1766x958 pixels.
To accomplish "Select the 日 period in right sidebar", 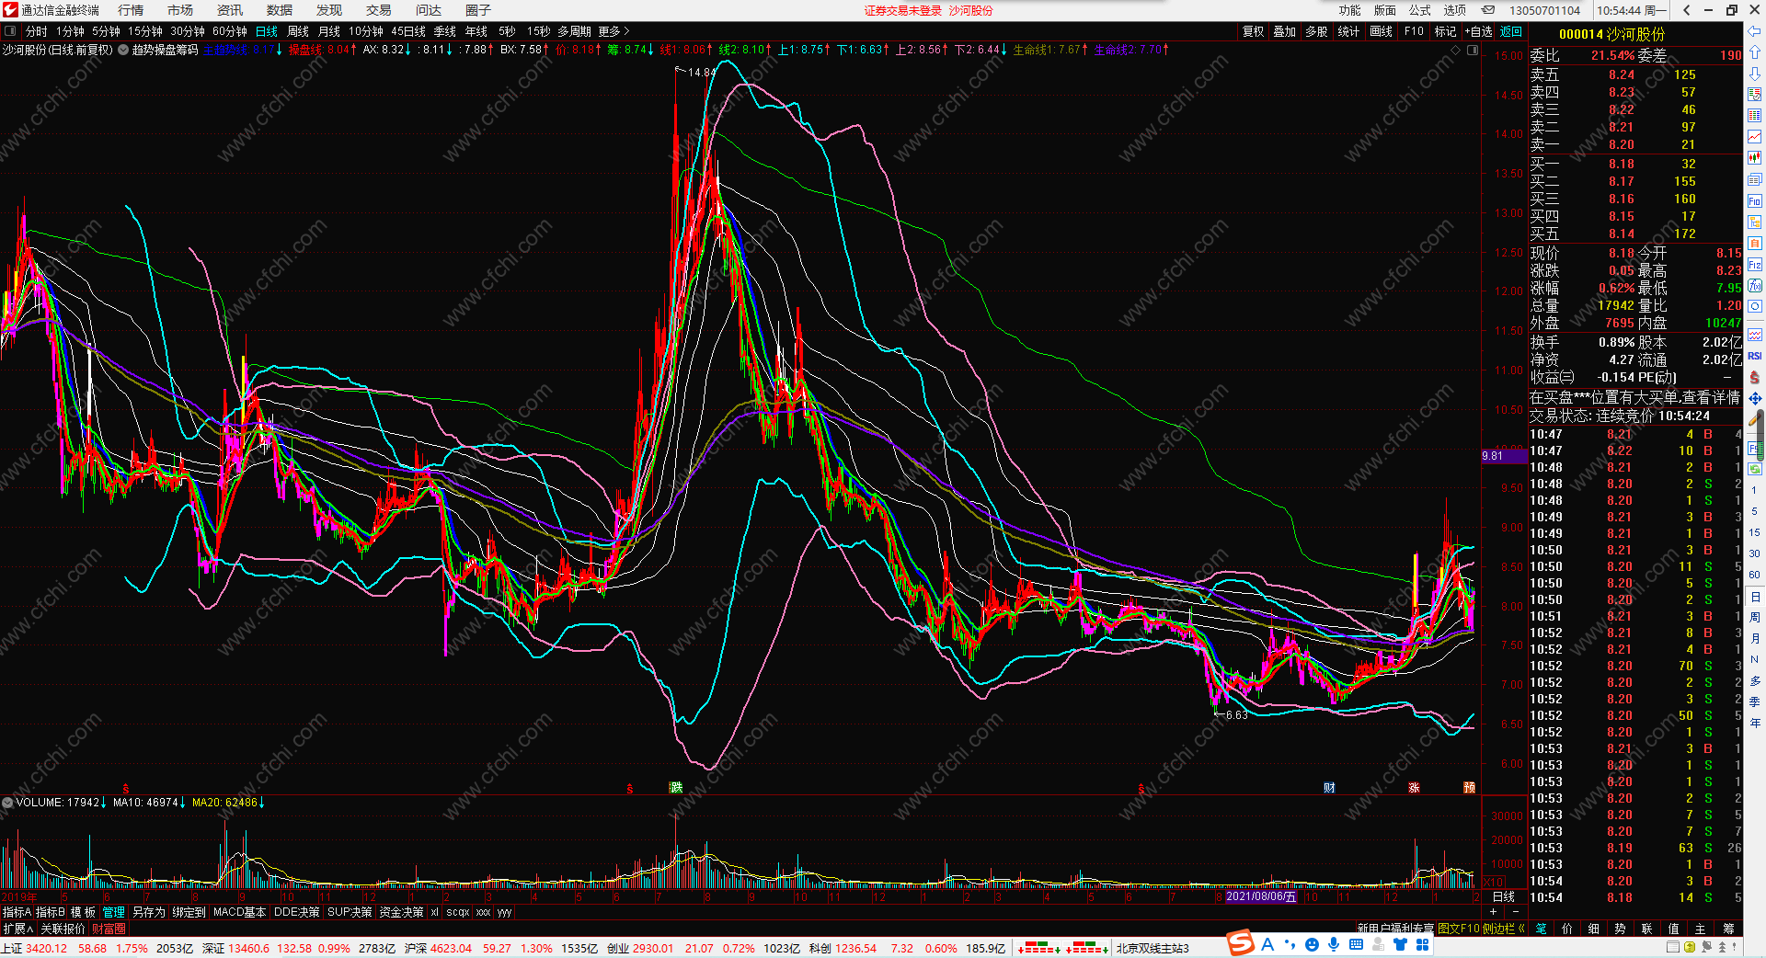I will coord(1755,598).
